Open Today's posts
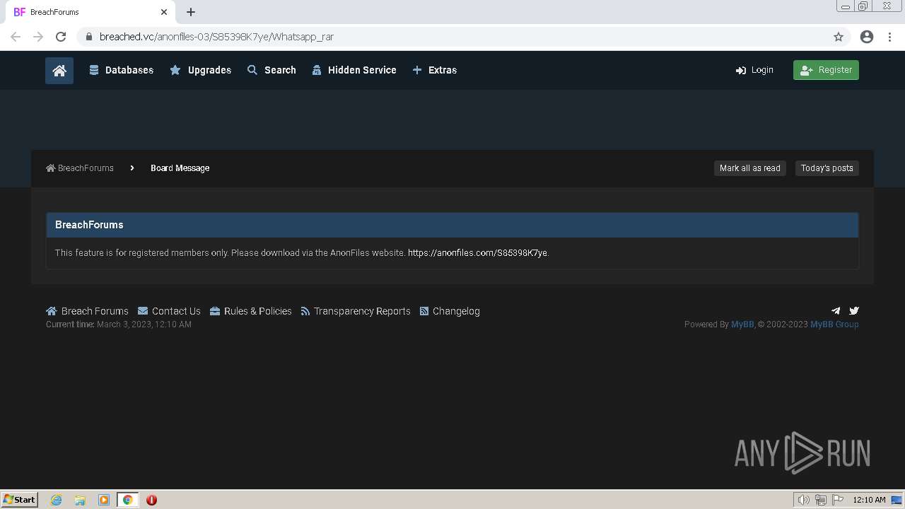 pos(827,168)
